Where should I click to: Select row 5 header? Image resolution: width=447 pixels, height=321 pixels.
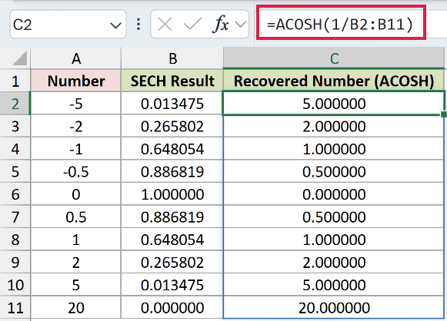15,171
